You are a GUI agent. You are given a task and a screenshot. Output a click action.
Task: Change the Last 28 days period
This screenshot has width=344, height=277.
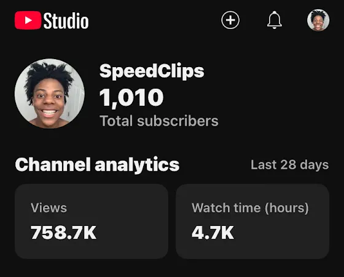pos(289,165)
